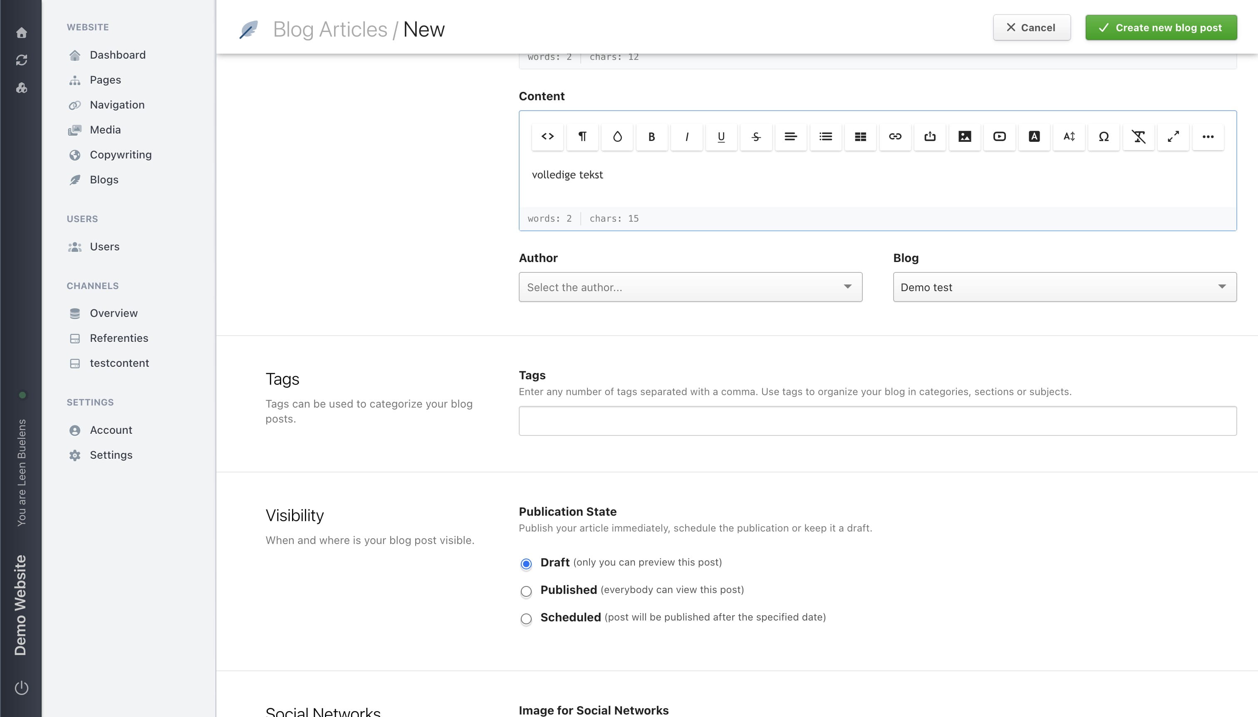Show more editor tools (ellipsis)

1208,136
